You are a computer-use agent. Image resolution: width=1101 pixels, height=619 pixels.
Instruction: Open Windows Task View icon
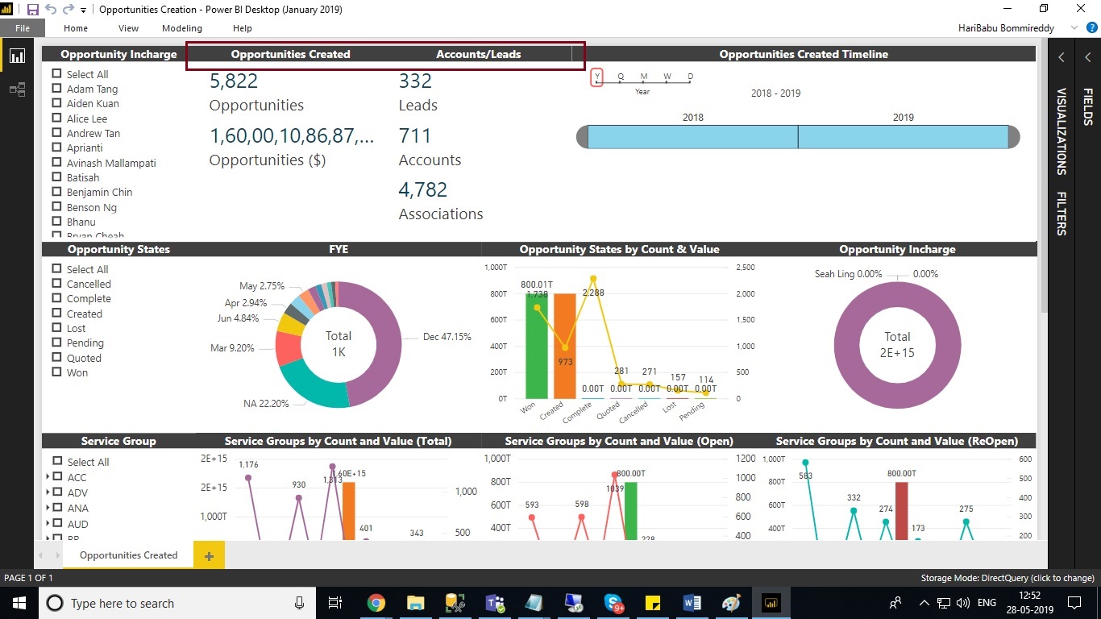click(335, 603)
